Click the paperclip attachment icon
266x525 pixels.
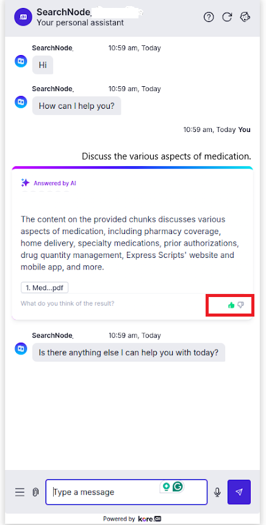(x=35, y=492)
